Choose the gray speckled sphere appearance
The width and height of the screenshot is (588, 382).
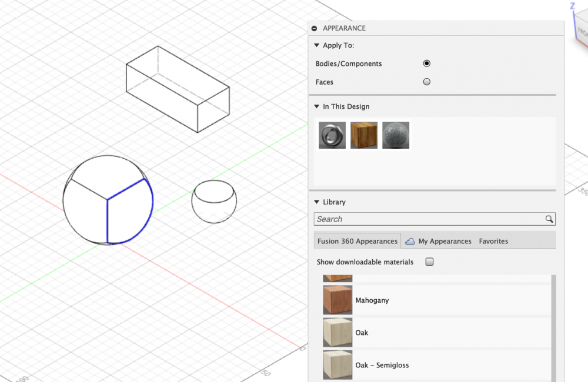[396, 135]
